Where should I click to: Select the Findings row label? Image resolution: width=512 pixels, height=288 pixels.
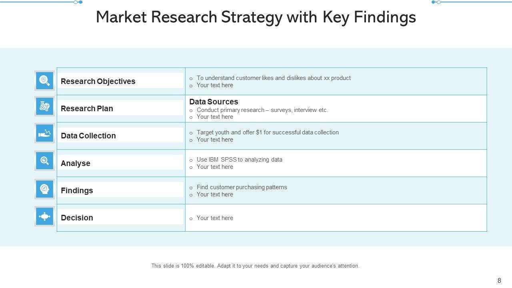77,190
